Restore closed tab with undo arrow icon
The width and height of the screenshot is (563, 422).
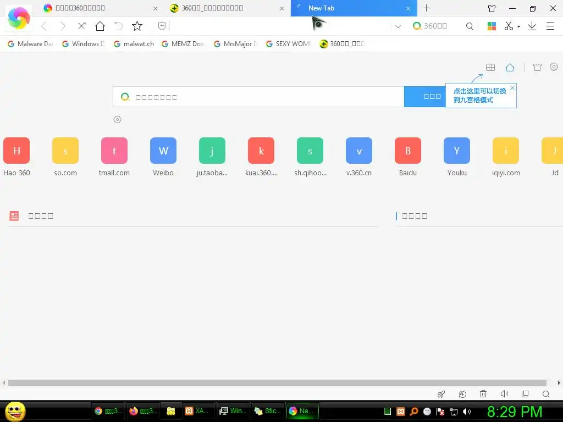click(119, 26)
